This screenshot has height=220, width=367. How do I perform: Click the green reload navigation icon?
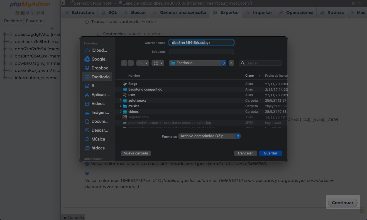pyautogui.click(x=43, y=13)
